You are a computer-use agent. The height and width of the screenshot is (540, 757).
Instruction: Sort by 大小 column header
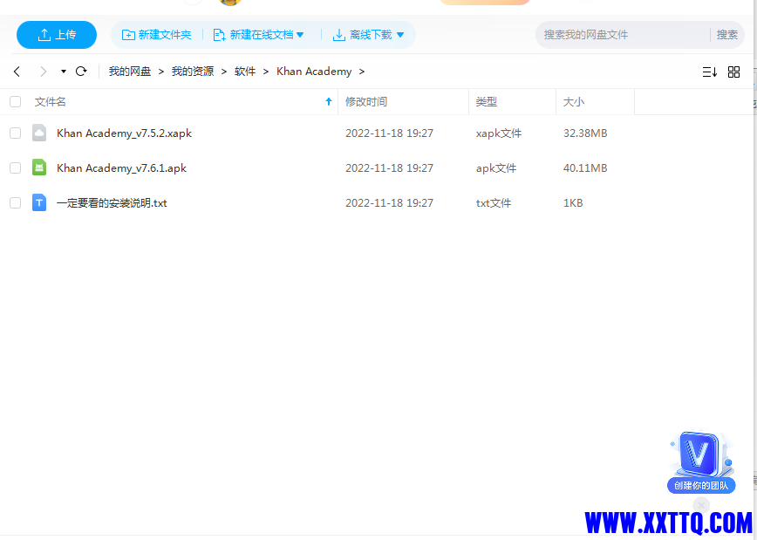click(x=574, y=102)
